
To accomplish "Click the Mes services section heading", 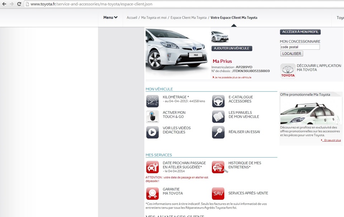I will [x=159, y=155].
